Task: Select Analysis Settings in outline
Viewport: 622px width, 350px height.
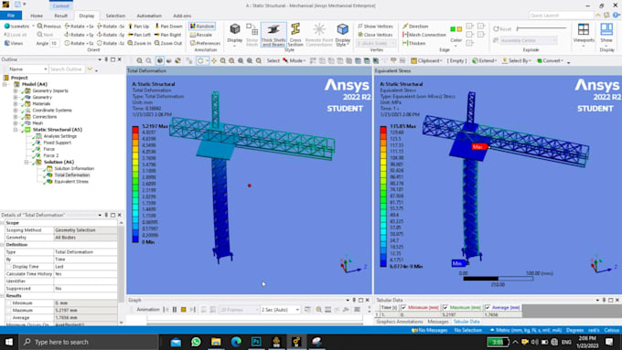Action: (x=59, y=136)
